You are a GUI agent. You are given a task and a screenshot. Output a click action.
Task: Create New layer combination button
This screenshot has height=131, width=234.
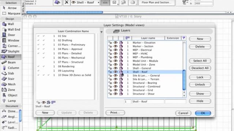pyautogui.click(x=45, y=112)
